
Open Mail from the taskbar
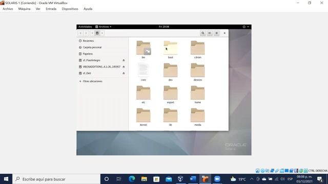(x=169, y=179)
